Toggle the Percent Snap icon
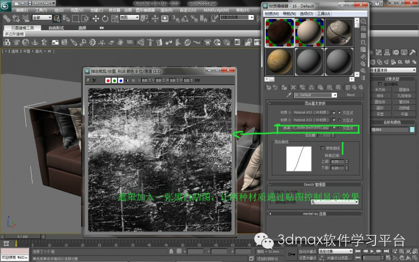The height and width of the screenshot is (262, 419). click(x=194, y=18)
